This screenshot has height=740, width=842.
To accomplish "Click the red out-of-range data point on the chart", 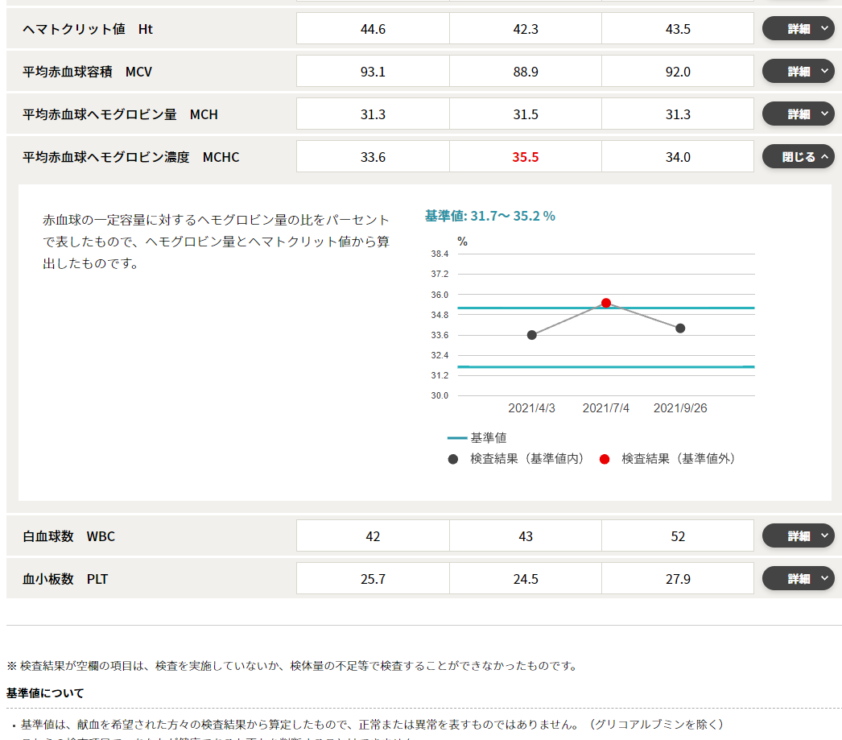I will click(606, 304).
